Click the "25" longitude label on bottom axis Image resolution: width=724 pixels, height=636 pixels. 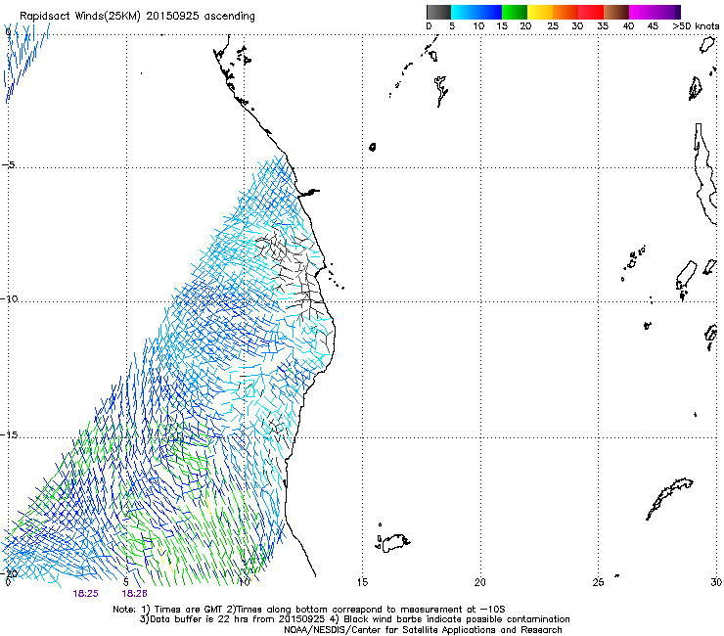pos(598,582)
